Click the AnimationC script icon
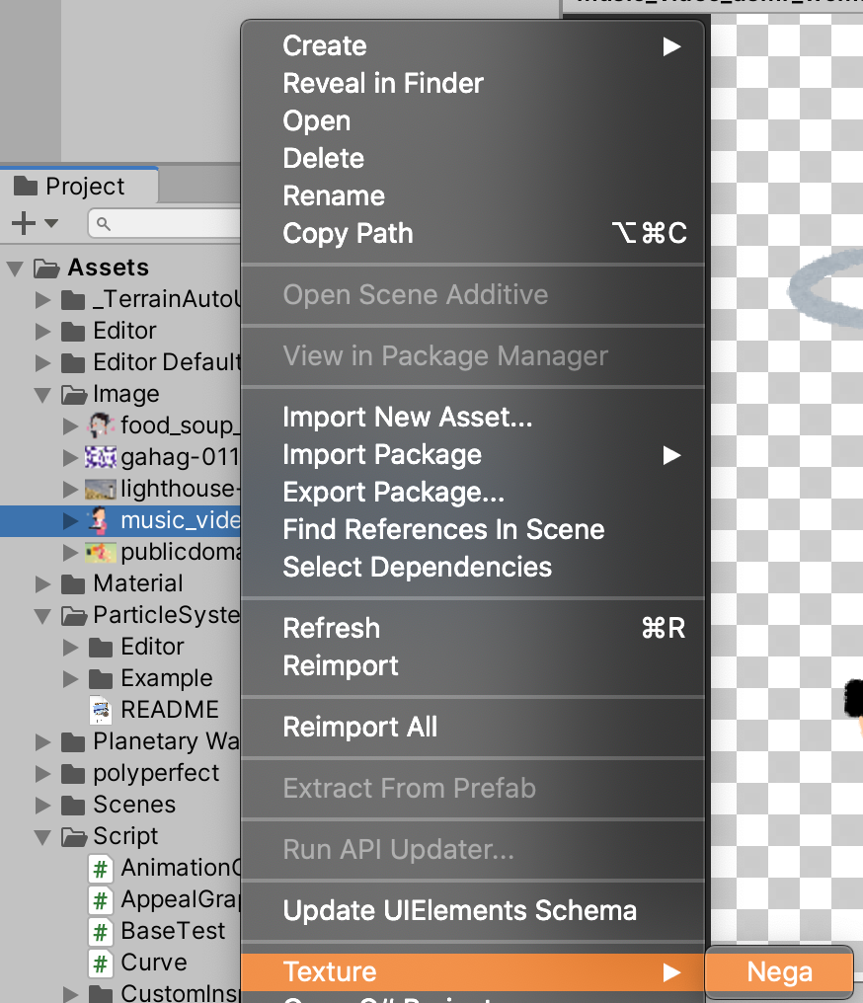The width and height of the screenshot is (863, 1003). [101, 868]
